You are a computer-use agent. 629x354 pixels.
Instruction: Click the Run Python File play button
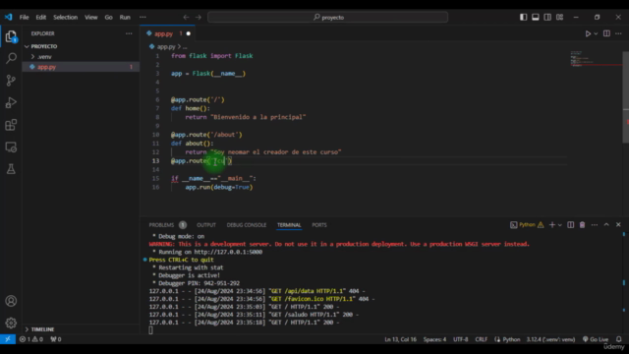pos(588,33)
